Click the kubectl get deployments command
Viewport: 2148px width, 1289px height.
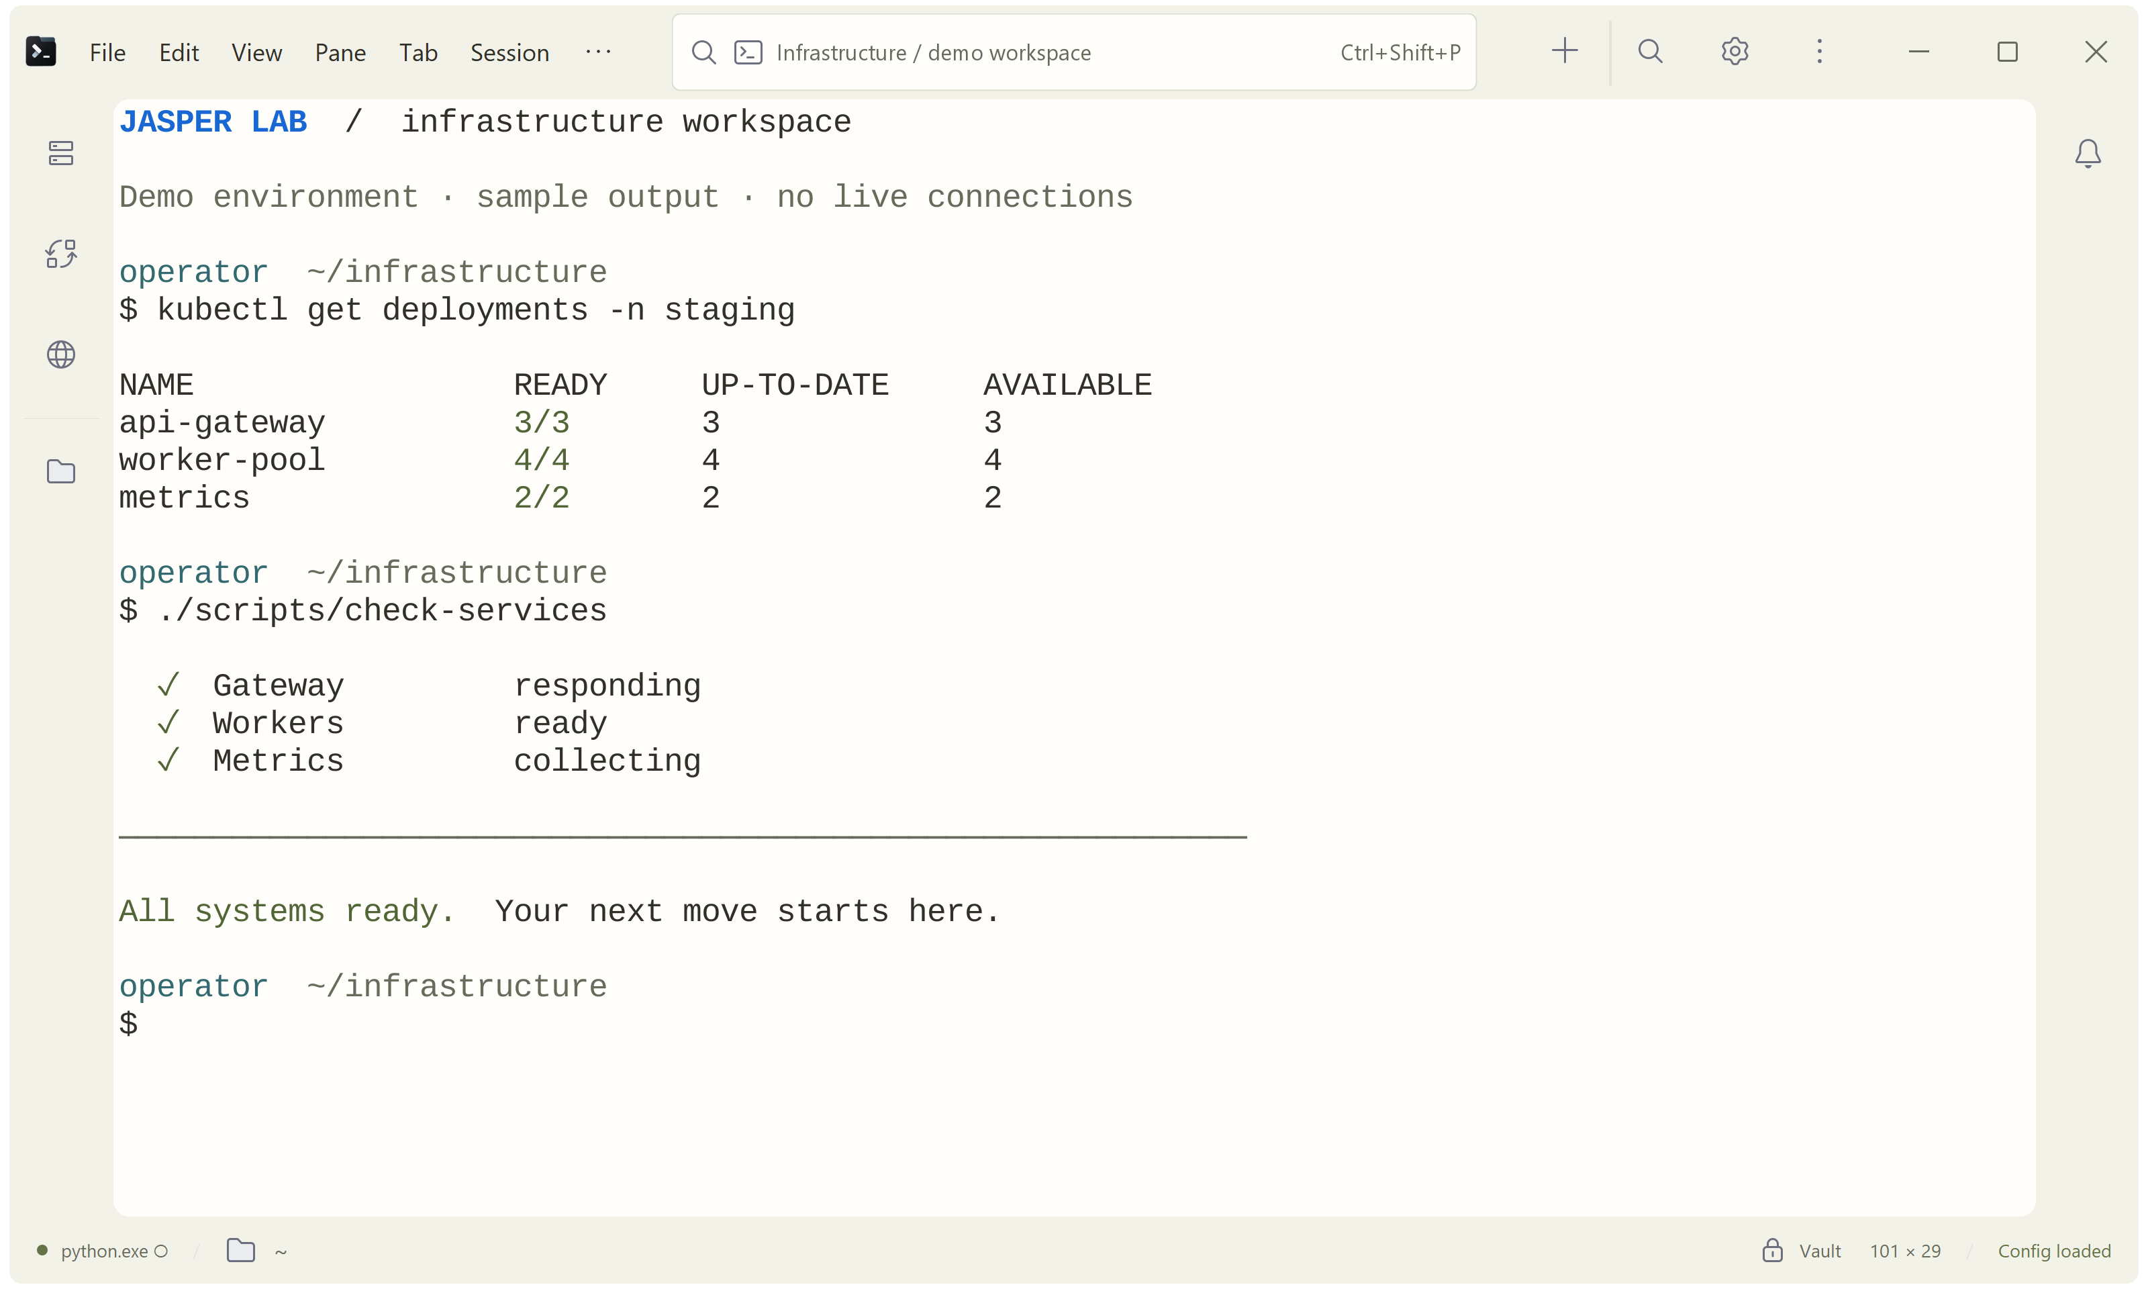tap(476, 310)
